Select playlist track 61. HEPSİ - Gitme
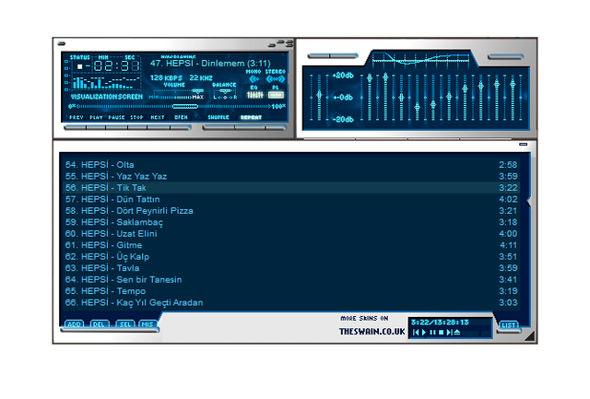590x399 pixels. point(292,245)
